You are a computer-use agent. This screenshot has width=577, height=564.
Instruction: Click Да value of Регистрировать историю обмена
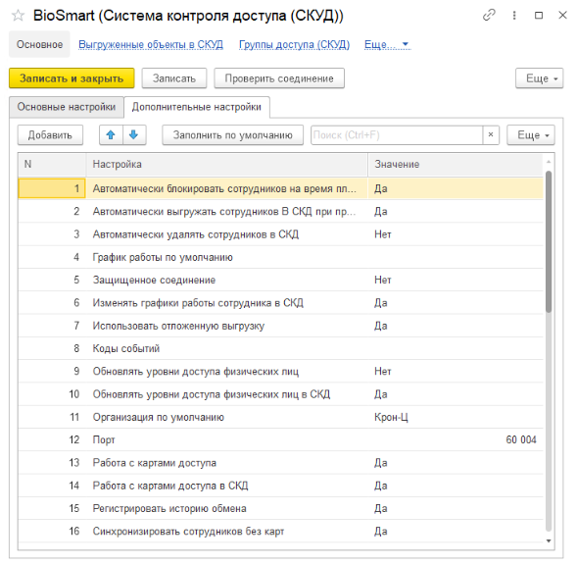(381, 508)
